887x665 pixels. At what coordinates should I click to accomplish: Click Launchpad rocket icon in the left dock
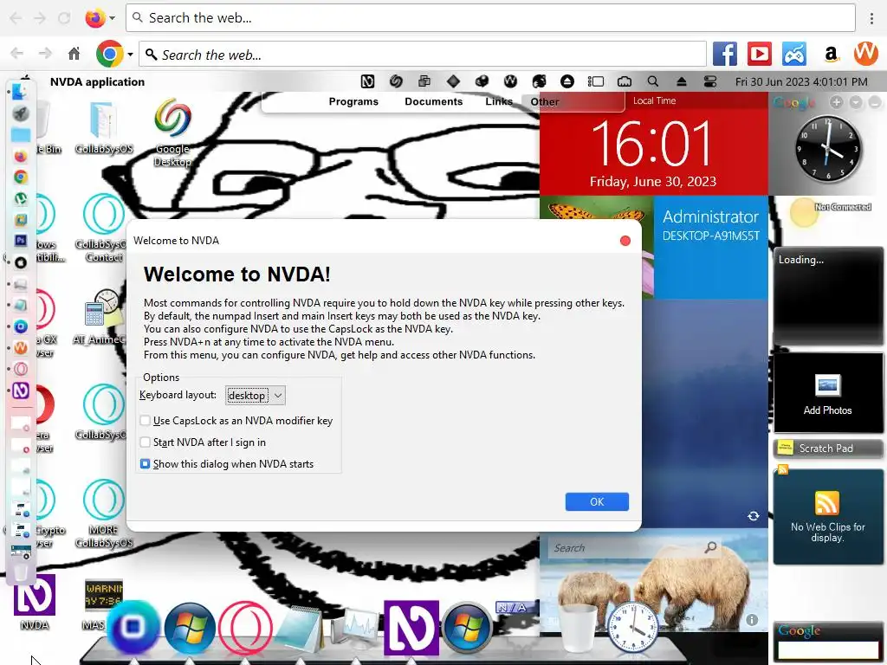tap(21, 113)
